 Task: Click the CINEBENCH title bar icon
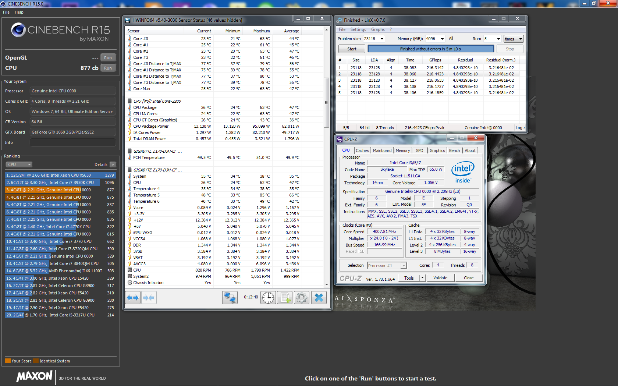click(x=3, y=4)
